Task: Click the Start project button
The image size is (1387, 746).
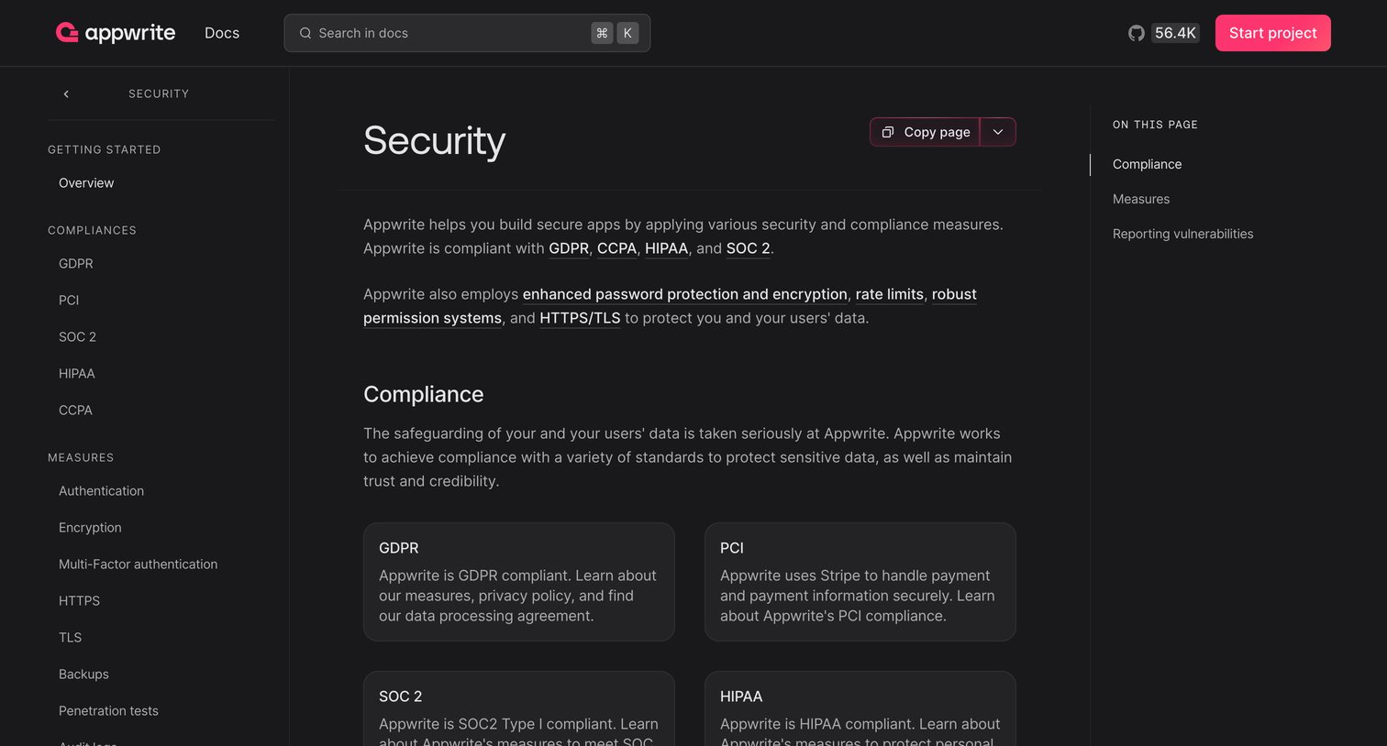Action: pyautogui.click(x=1272, y=33)
